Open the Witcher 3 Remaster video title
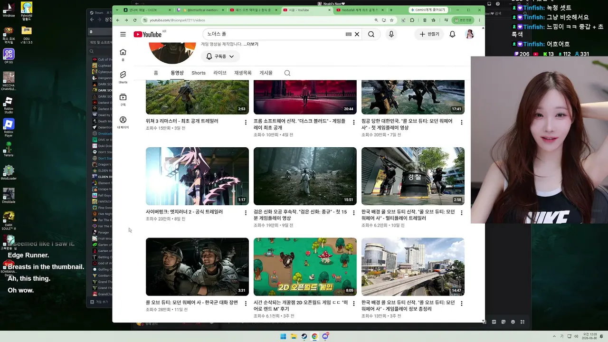The height and width of the screenshot is (342, 608). click(x=182, y=121)
